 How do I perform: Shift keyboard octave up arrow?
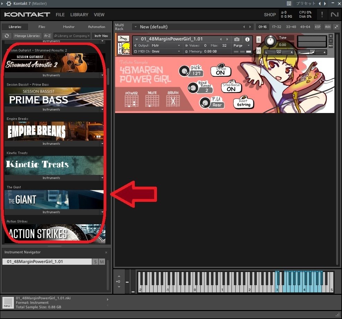pos(119,276)
